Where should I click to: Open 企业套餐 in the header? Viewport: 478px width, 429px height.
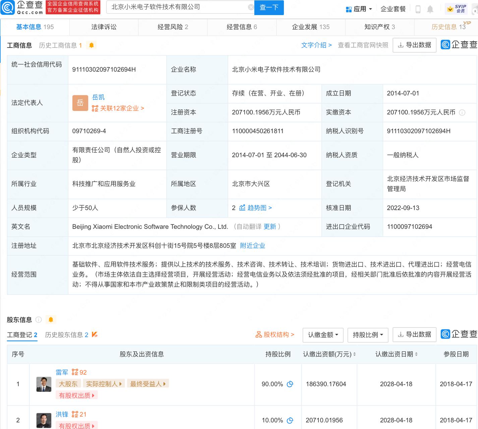pos(393,9)
